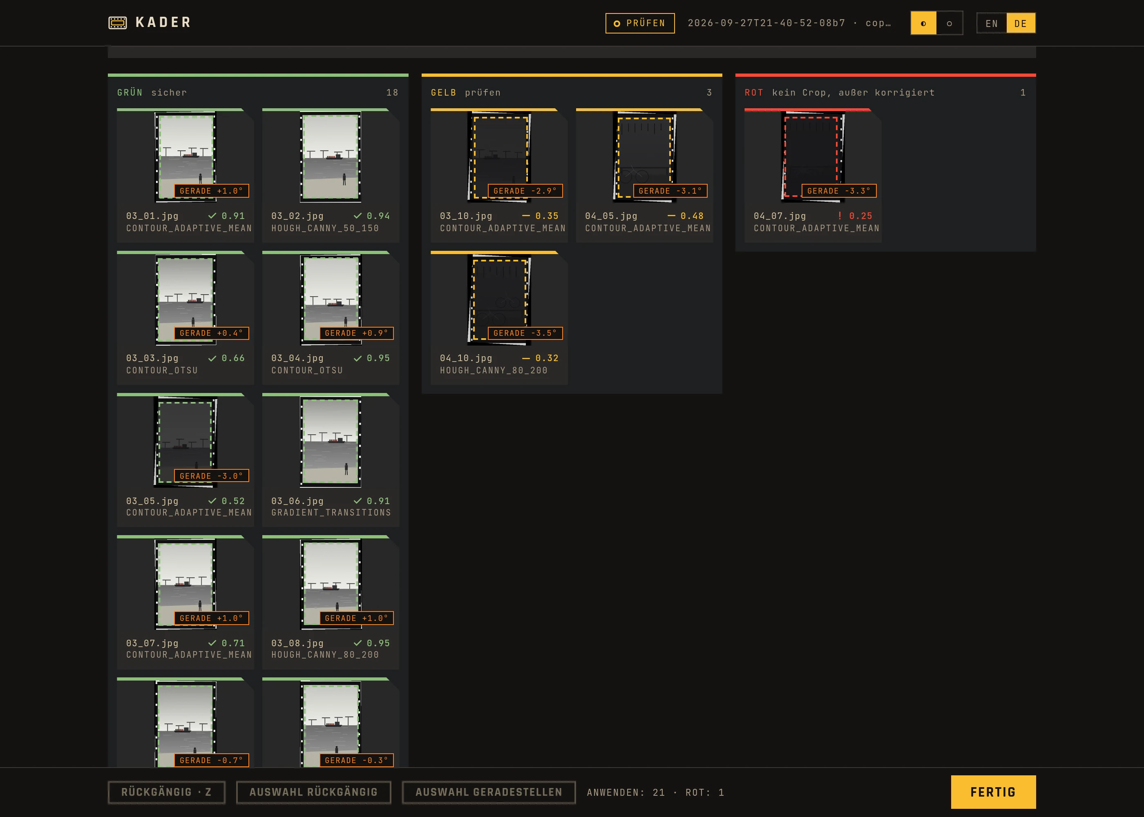Open the 03_04.jpg frame preview
Image resolution: width=1144 pixels, height=817 pixels.
coord(331,300)
